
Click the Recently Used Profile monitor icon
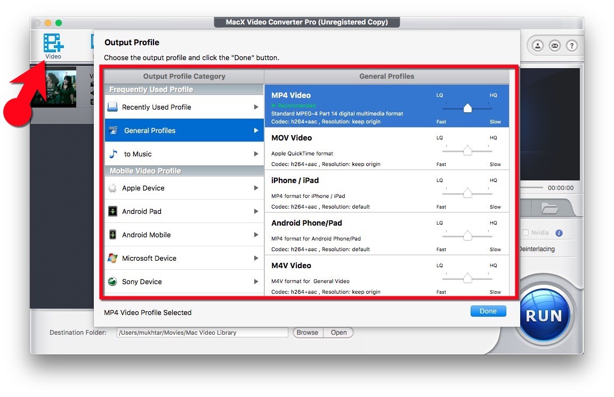tap(112, 107)
